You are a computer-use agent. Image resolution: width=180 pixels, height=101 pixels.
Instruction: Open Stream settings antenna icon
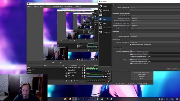101,10
